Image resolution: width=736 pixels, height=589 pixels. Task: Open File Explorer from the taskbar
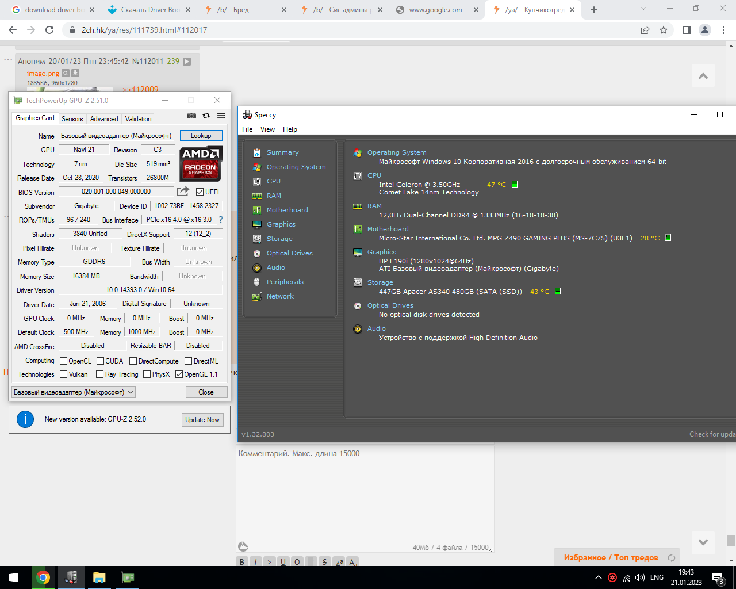click(99, 577)
